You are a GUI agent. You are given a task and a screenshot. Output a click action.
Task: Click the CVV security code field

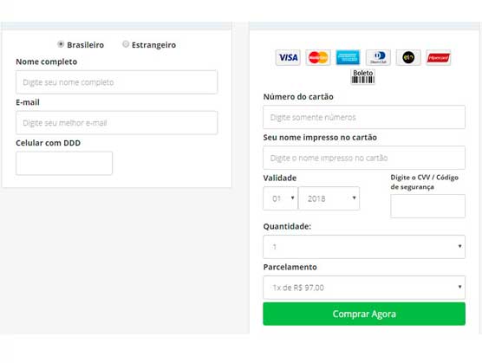[x=427, y=206]
